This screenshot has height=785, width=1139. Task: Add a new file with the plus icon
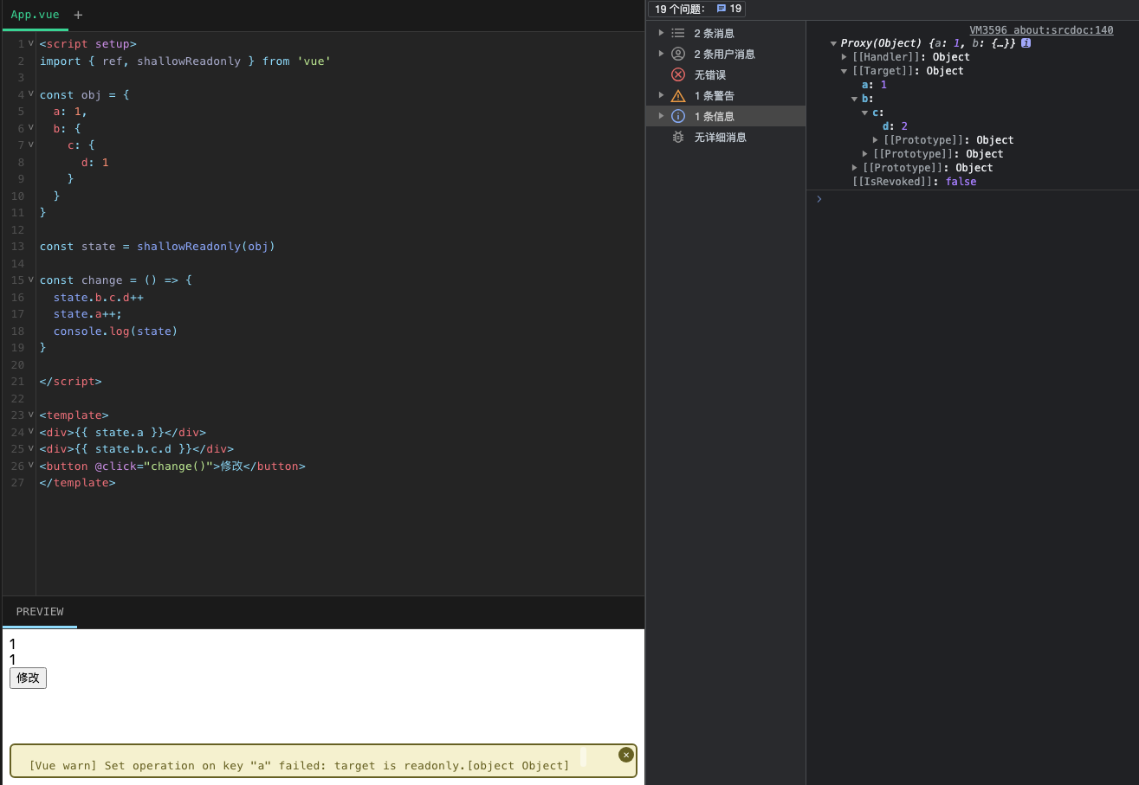point(79,15)
